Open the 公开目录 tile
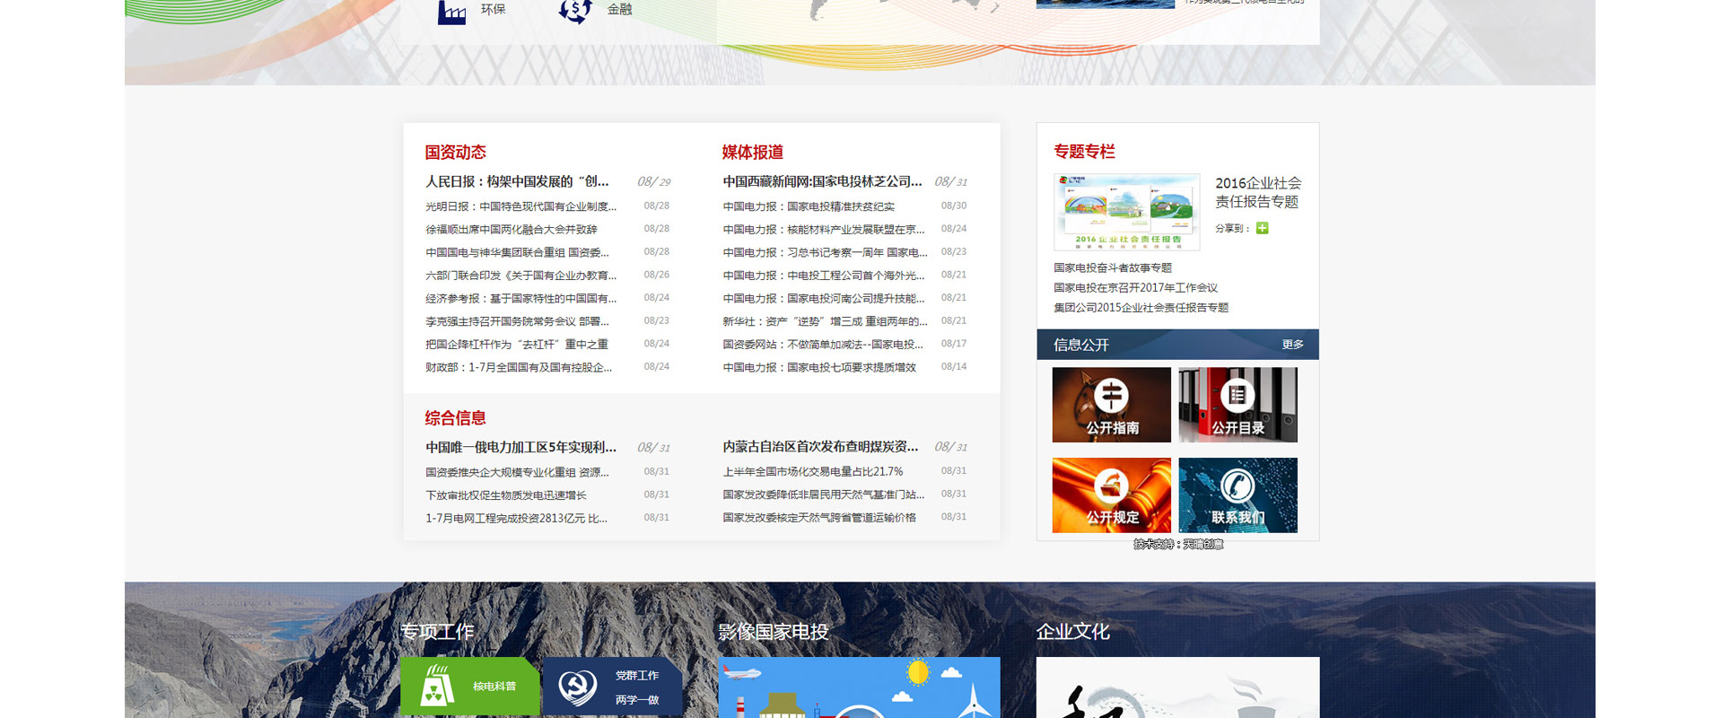 click(1238, 405)
